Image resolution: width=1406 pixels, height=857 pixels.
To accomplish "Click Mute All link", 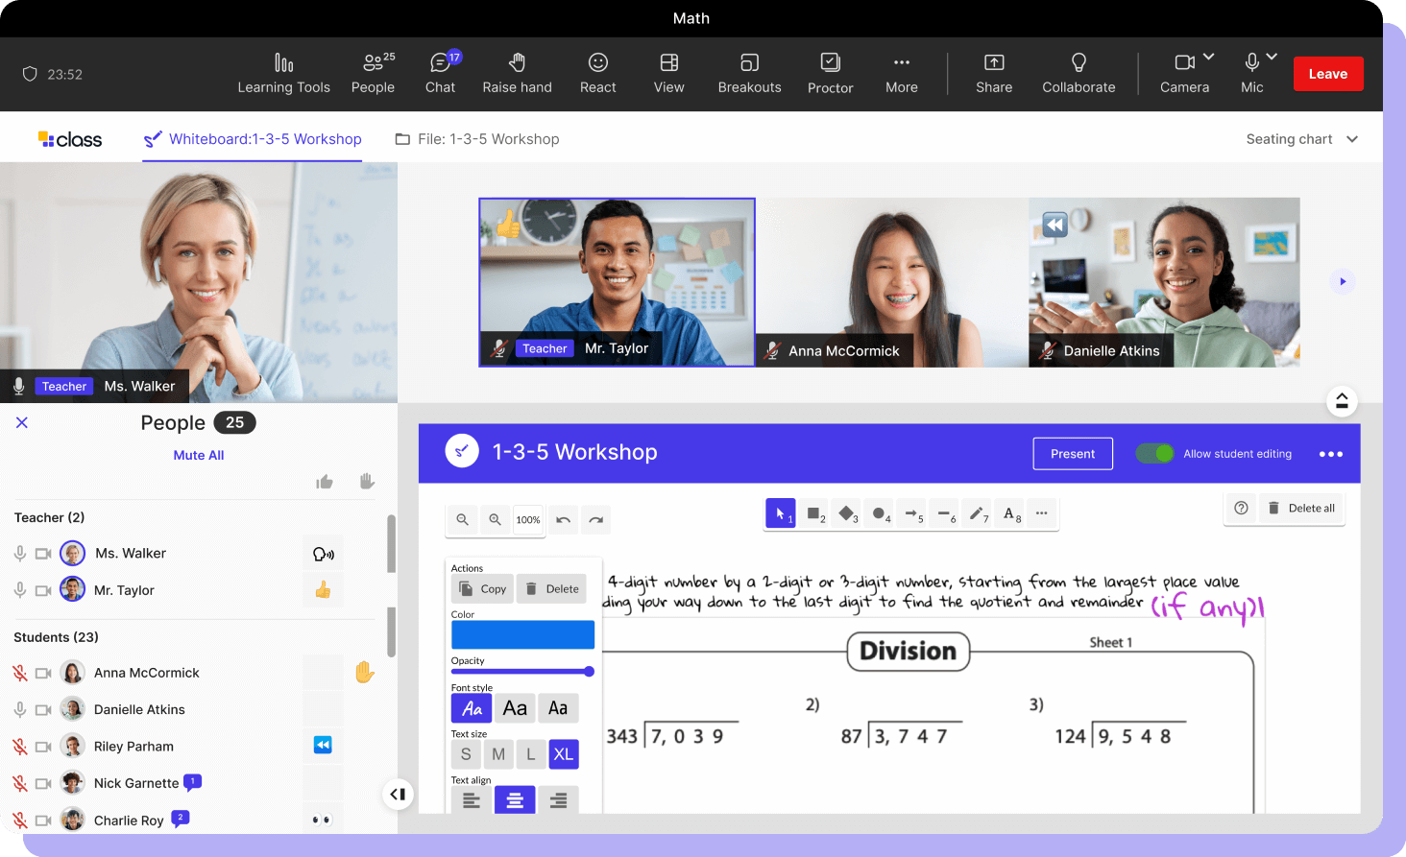I will coord(199,456).
